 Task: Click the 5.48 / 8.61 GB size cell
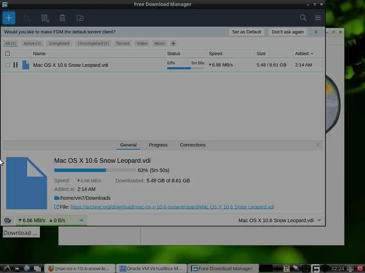pyautogui.click(x=271, y=65)
